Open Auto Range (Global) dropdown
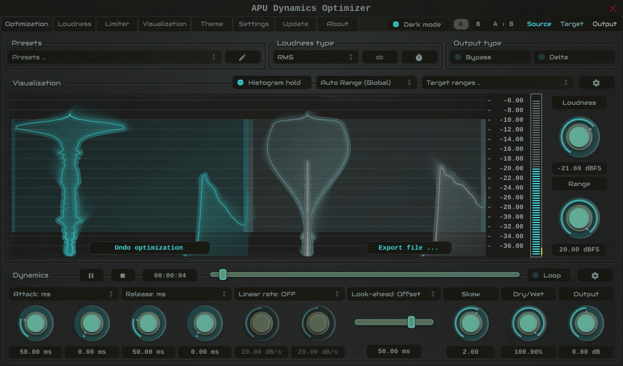 (366, 83)
